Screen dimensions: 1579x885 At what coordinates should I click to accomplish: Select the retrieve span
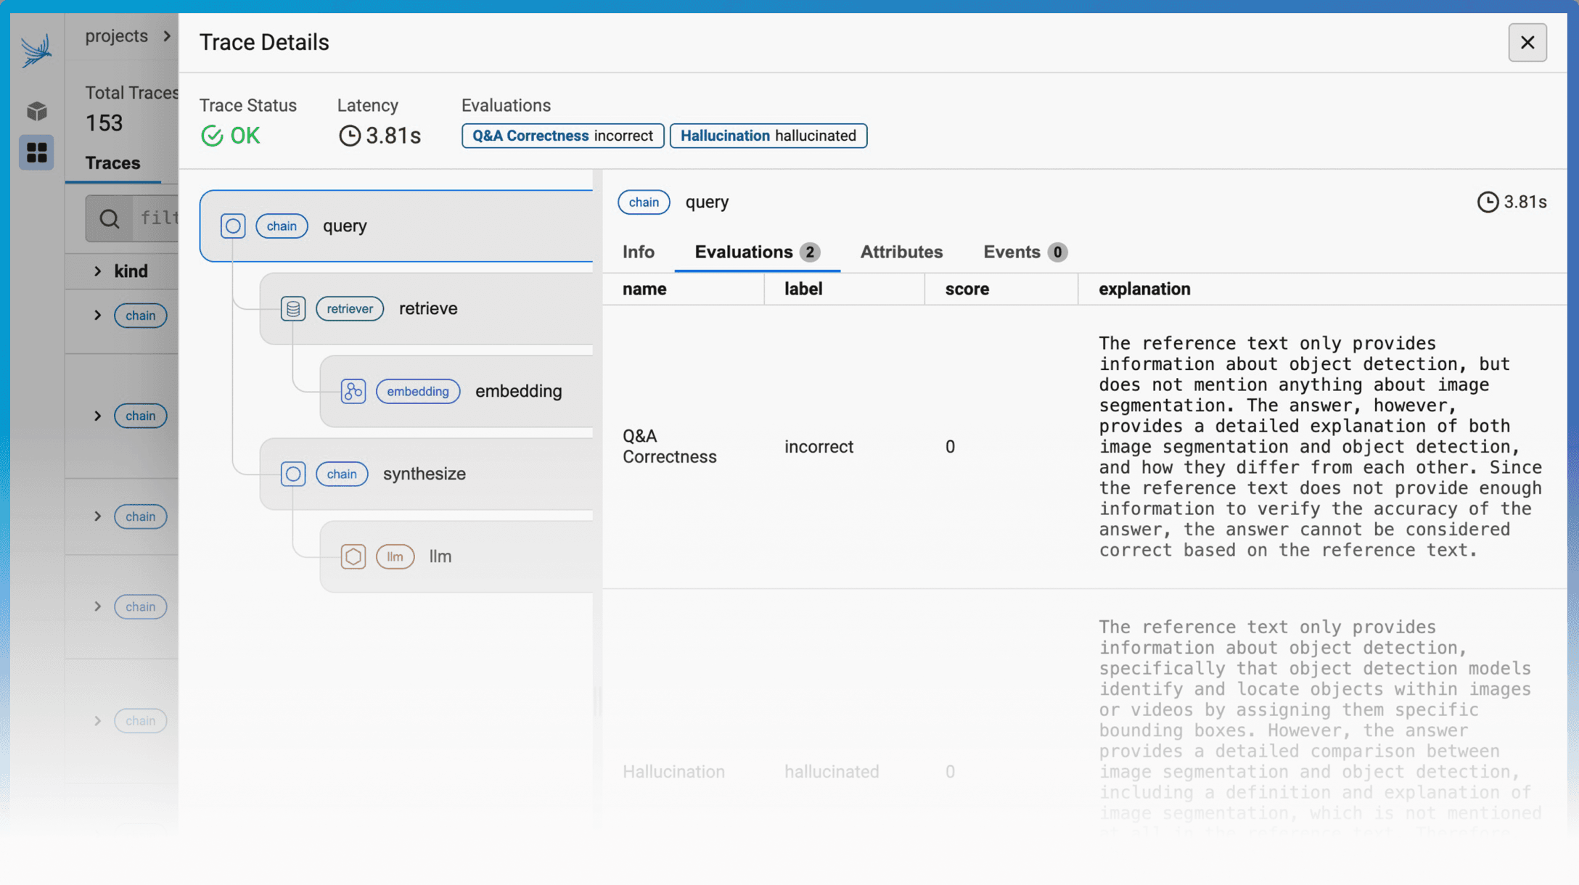coord(427,308)
